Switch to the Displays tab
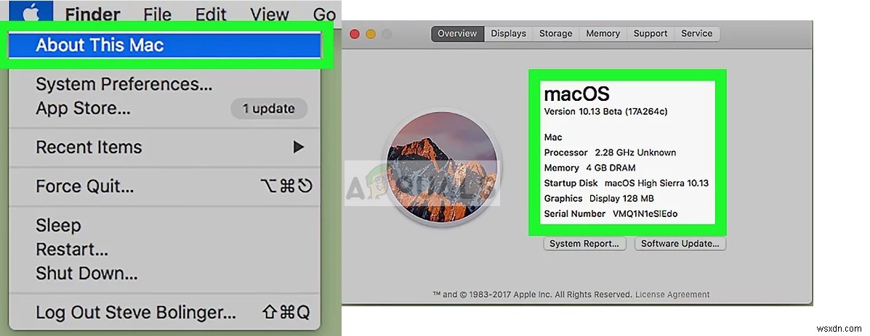Viewport: 870px width, 336px height. coord(508,34)
